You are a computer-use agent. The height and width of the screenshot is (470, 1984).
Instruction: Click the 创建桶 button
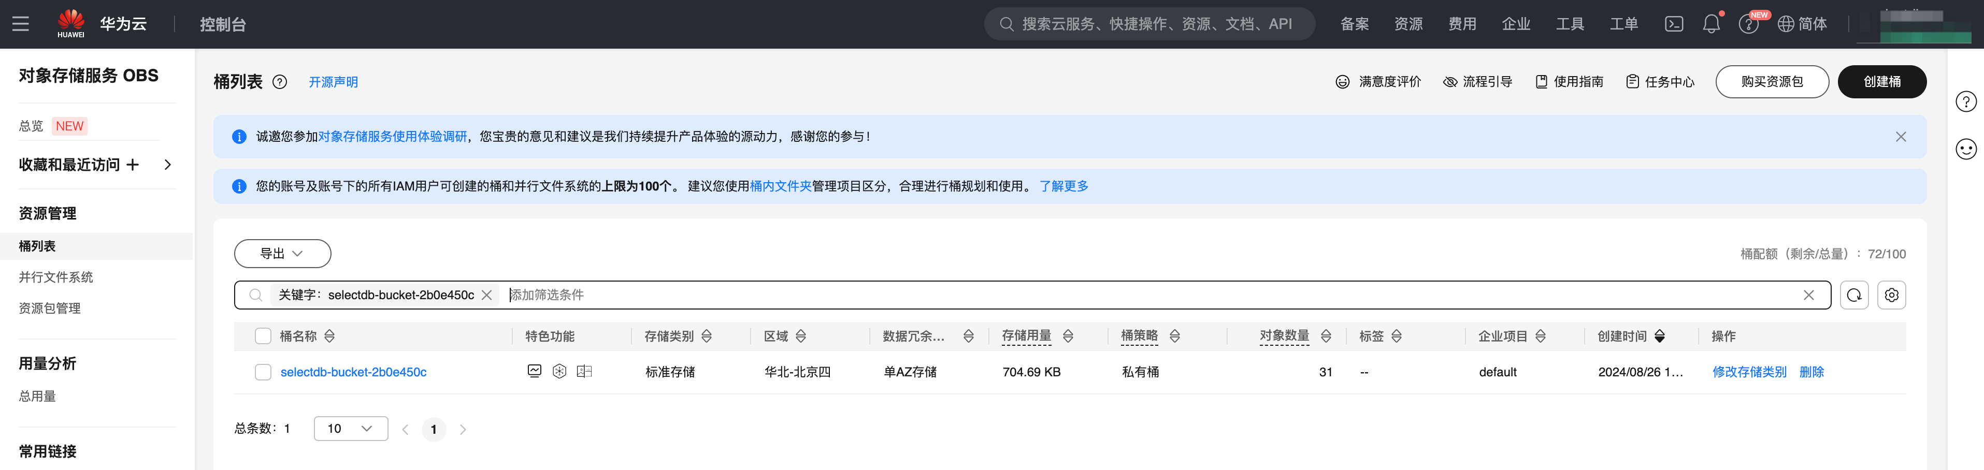pyautogui.click(x=1881, y=82)
